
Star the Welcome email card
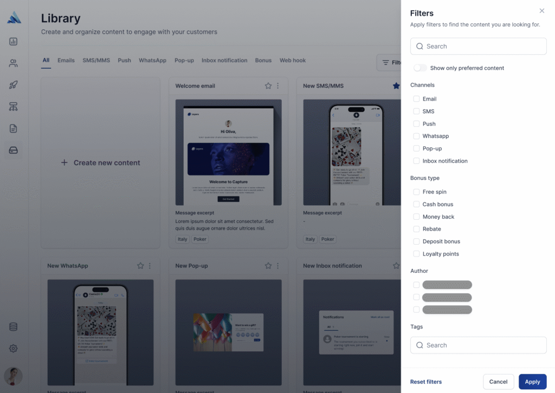[268, 86]
